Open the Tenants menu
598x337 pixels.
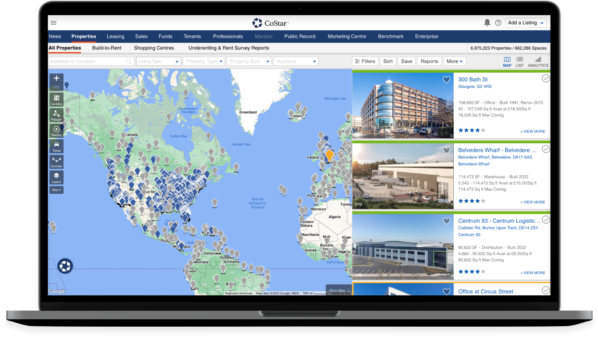point(192,36)
